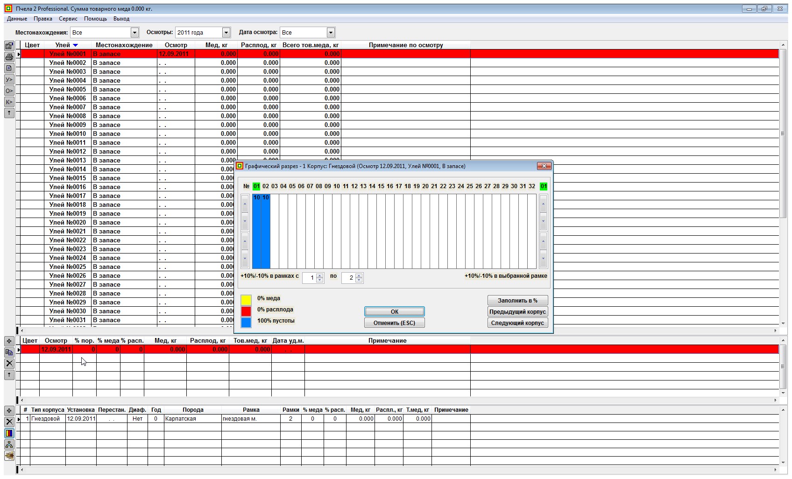The image size is (792, 479).
Task: Open the document report icon in the hive toolbar
Action: pyautogui.click(x=9, y=68)
